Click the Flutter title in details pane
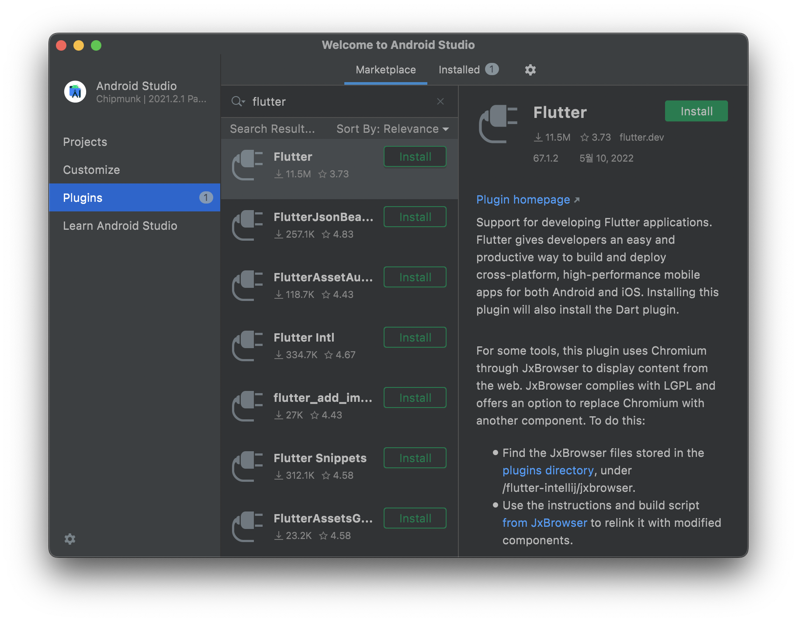Screen dimensions: 797x622 coord(560,112)
